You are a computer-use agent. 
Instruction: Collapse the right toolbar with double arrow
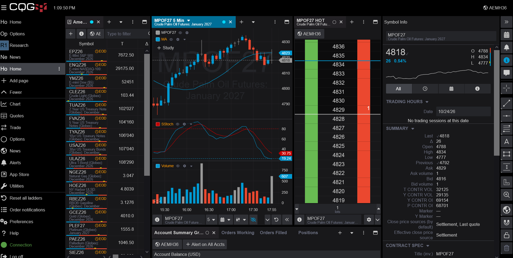(506, 22)
